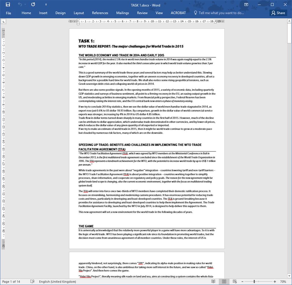Click the Redo/Repeat circular arrow icon

33,5
